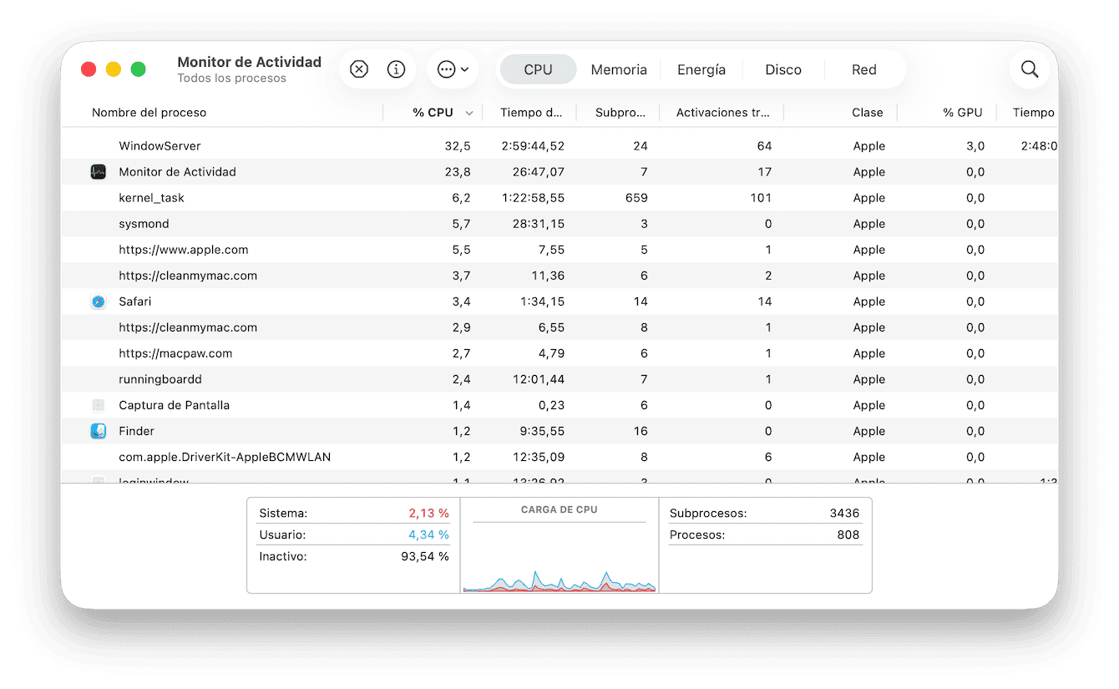The height and width of the screenshot is (689, 1119).
Task: Click the Safari process name
Action: [135, 301]
